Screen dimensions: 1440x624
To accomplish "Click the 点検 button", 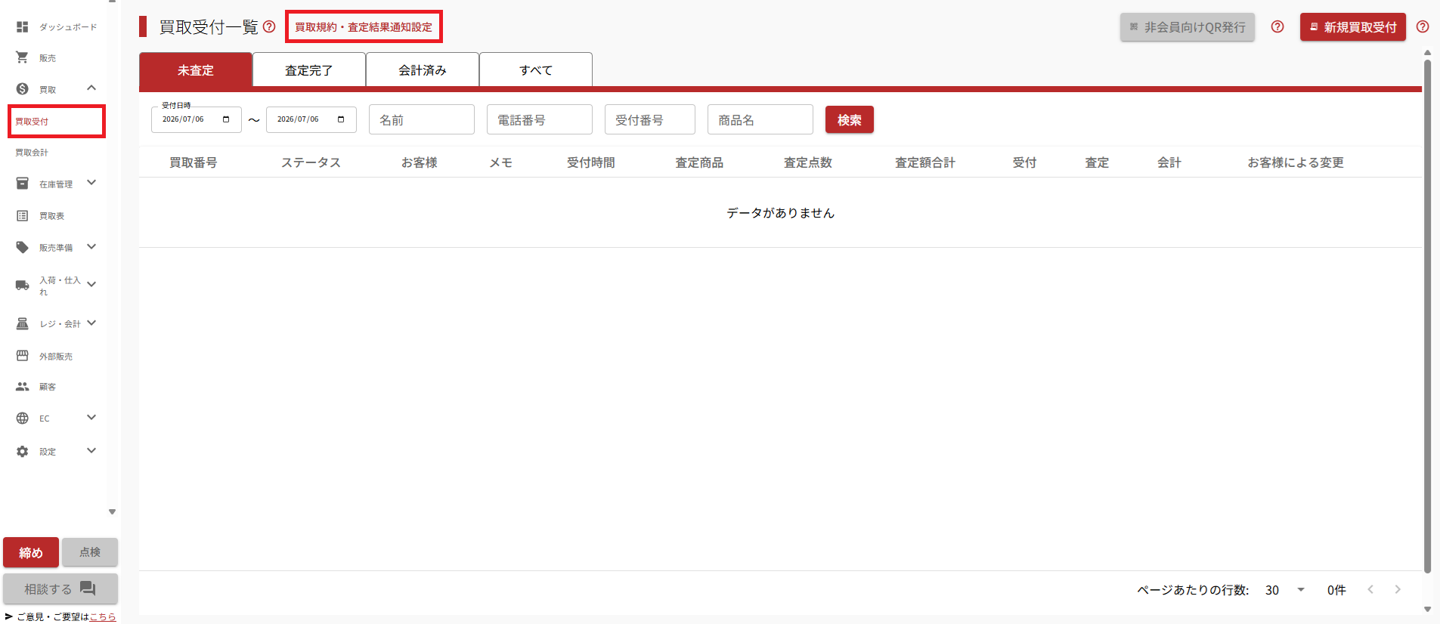I will [90, 552].
